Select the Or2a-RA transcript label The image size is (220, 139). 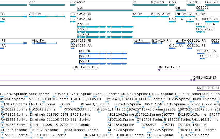[x=176, y=19]
